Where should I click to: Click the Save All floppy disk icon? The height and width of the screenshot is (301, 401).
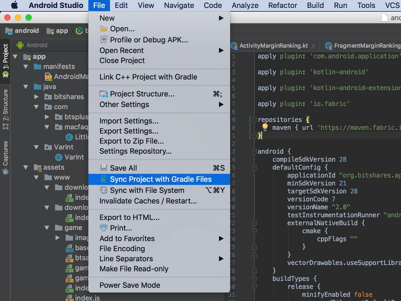point(103,168)
